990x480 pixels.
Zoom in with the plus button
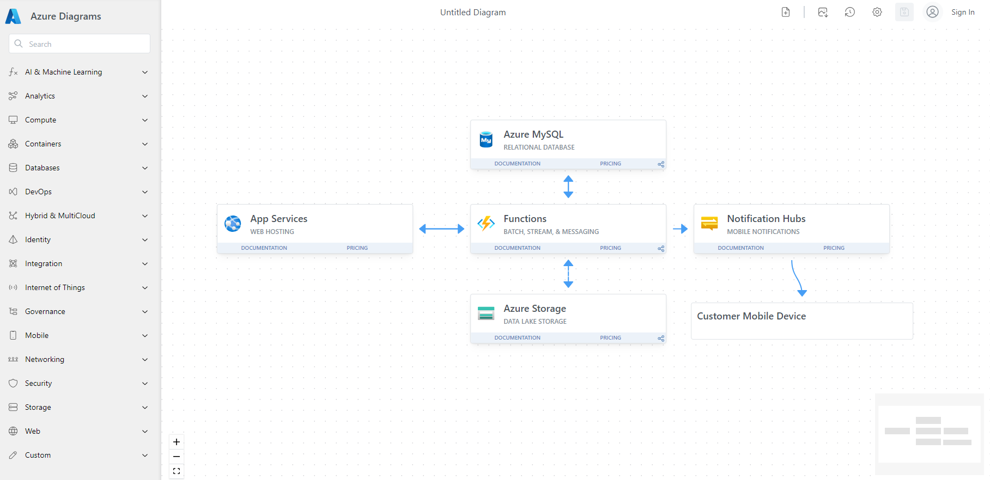[177, 442]
